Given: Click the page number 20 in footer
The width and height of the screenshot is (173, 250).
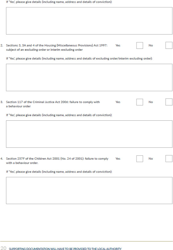Looking at the screenshot, I should [x=3, y=248].
